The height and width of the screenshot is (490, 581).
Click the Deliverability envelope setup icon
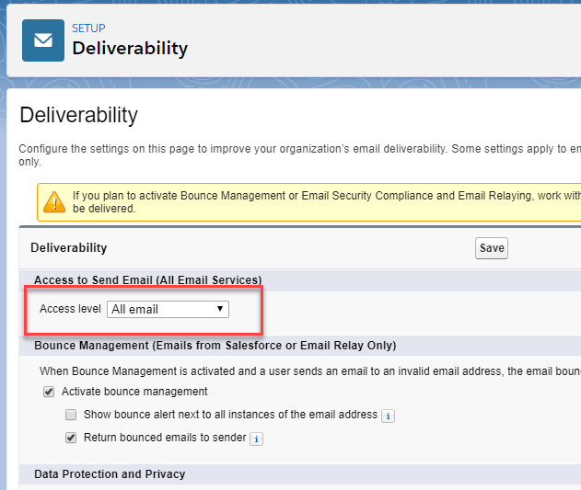pyautogui.click(x=43, y=40)
